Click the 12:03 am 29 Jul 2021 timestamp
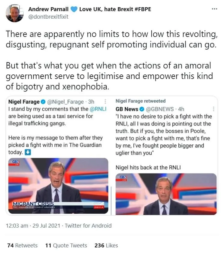Screen dimensions: 224x254 (33, 225)
